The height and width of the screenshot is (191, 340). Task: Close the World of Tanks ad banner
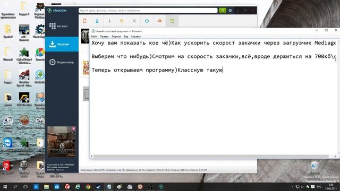74,128
